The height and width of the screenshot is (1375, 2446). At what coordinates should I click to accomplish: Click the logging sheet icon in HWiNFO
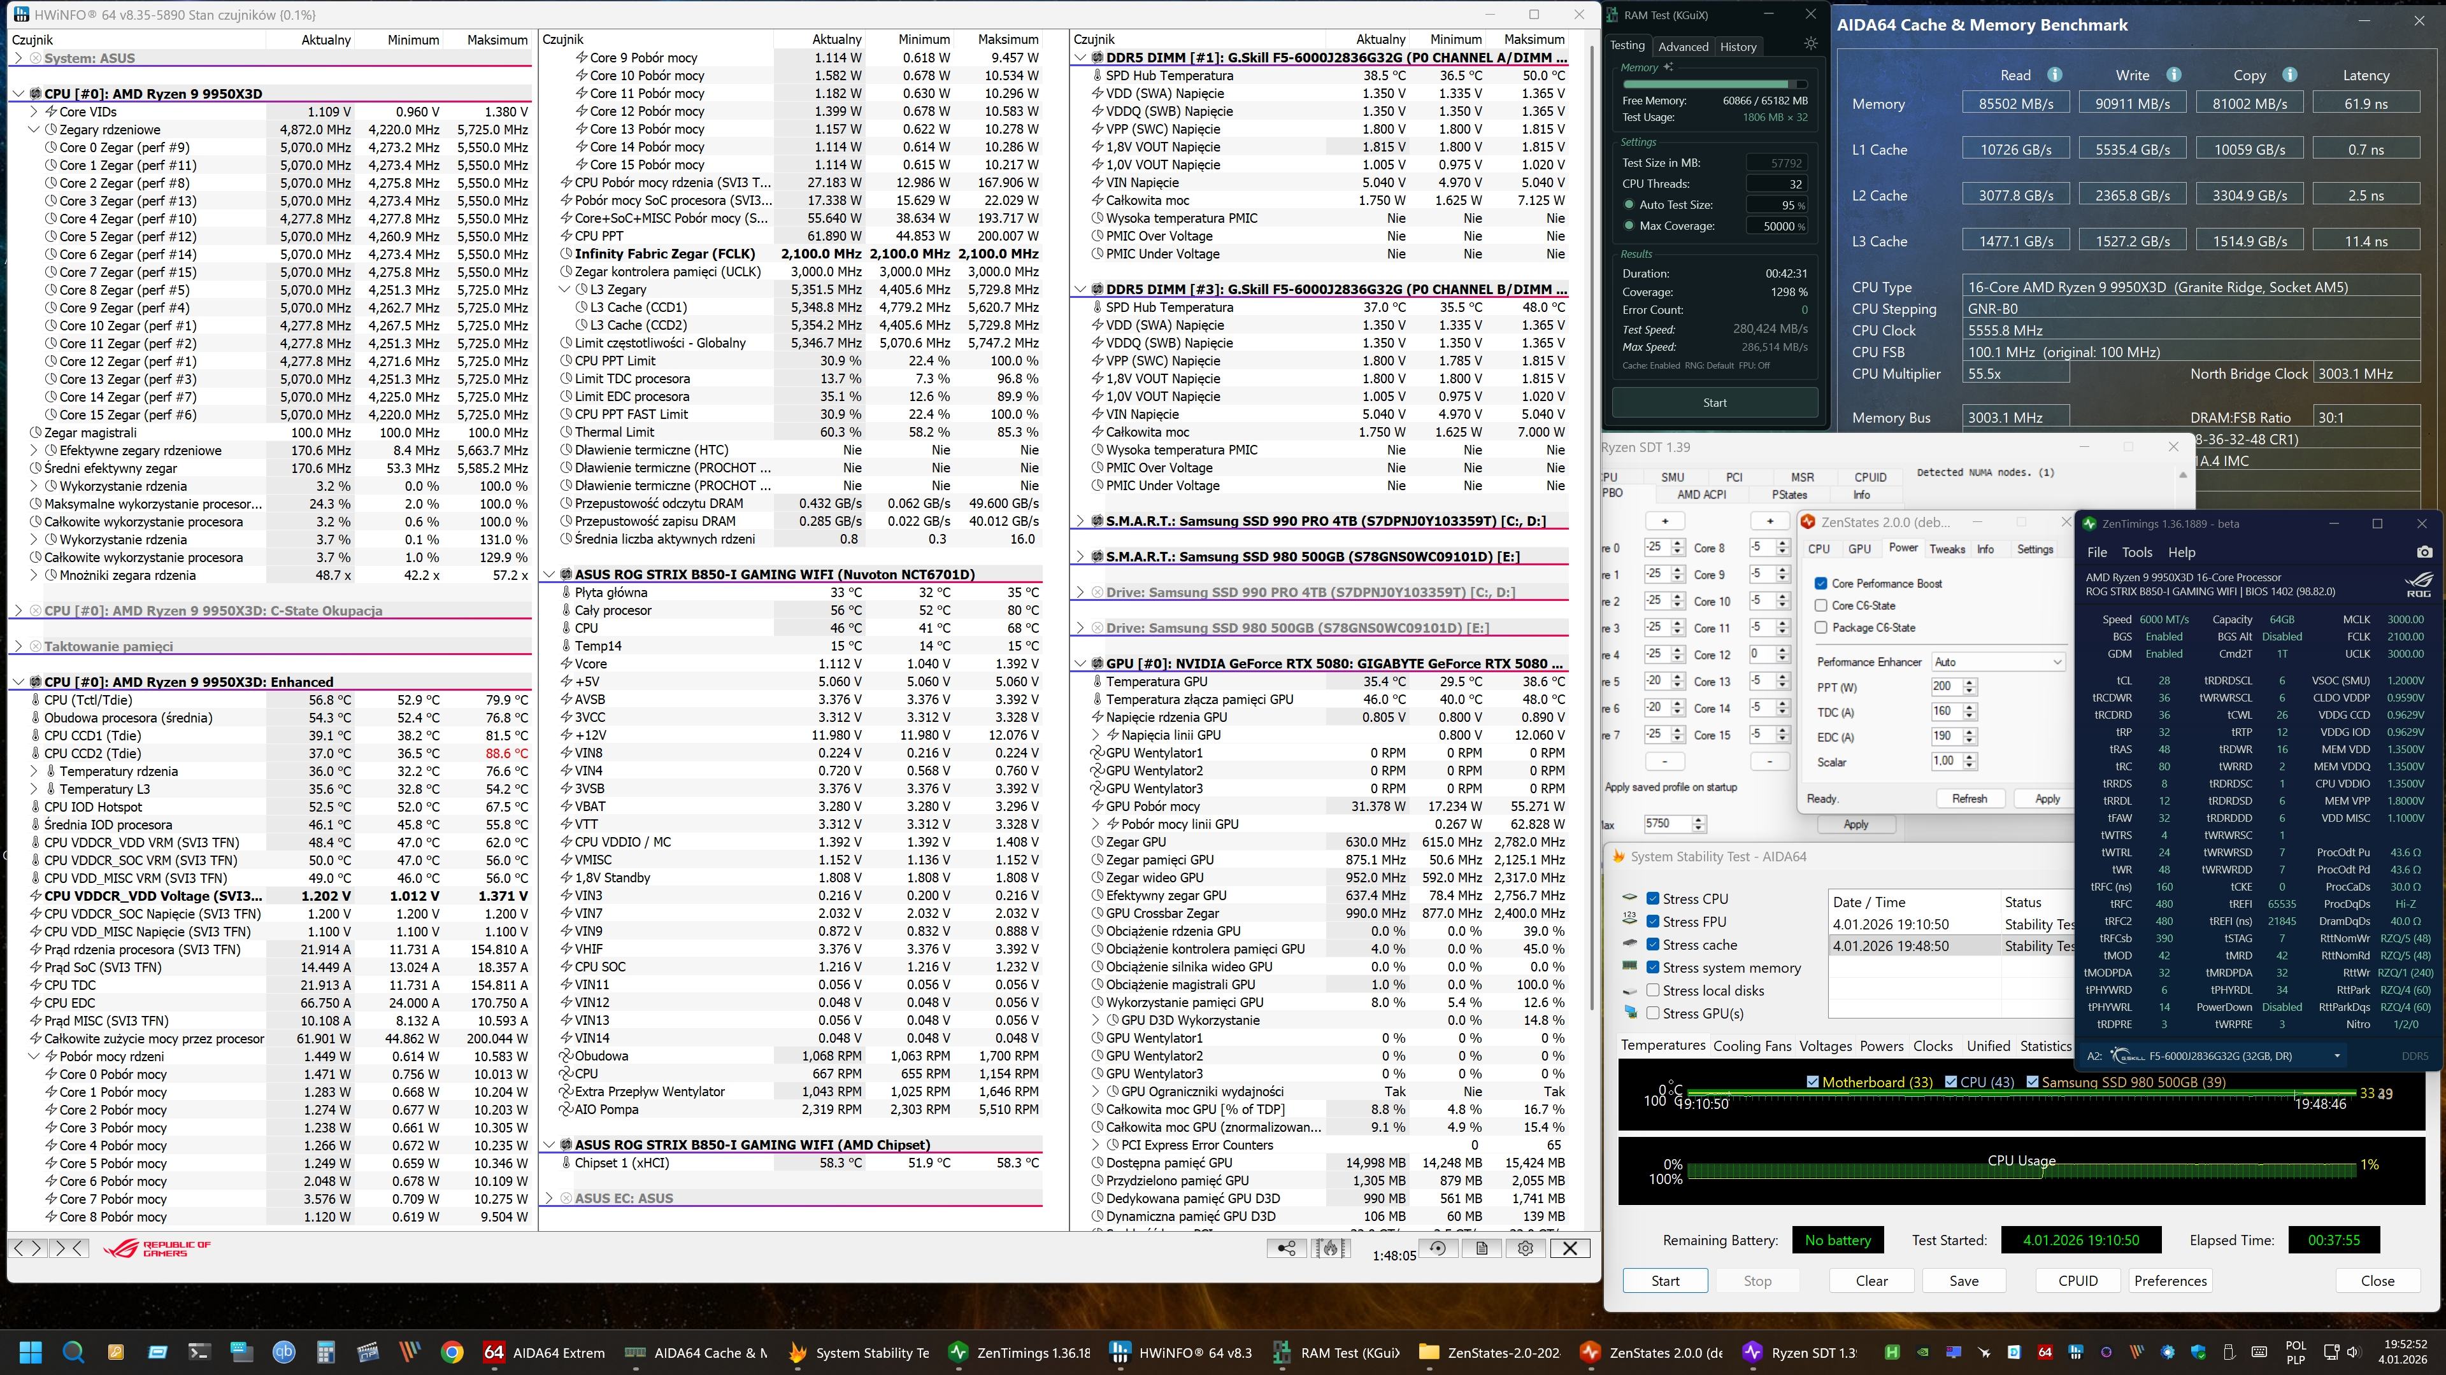[1481, 1249]
